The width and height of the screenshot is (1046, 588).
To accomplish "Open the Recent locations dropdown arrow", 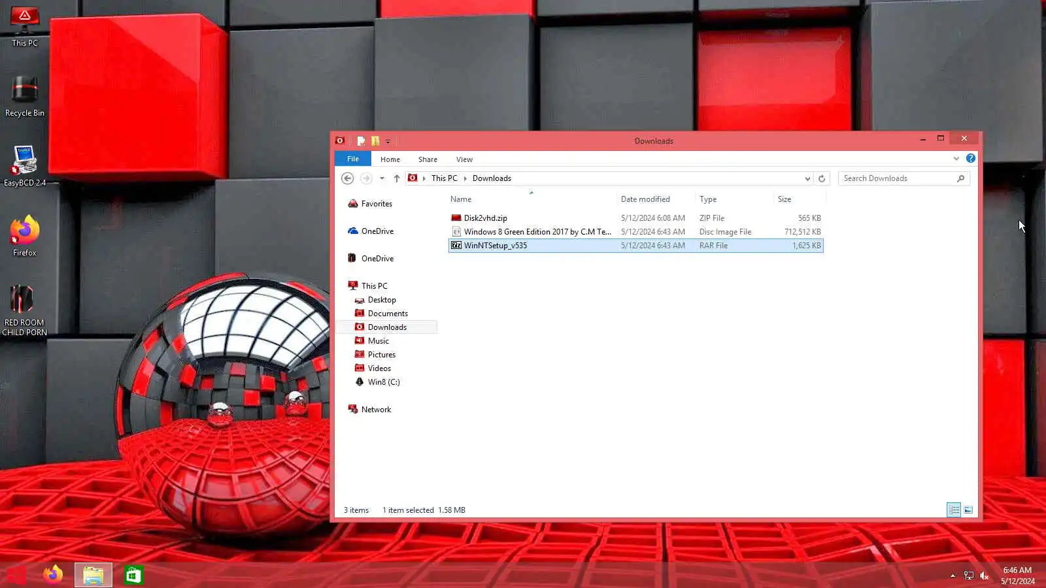I will [382, 178].
